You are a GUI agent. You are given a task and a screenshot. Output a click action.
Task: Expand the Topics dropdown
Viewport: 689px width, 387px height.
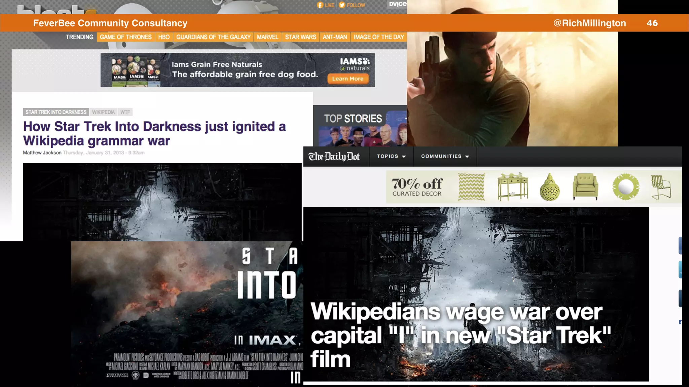tap(391, 157)
